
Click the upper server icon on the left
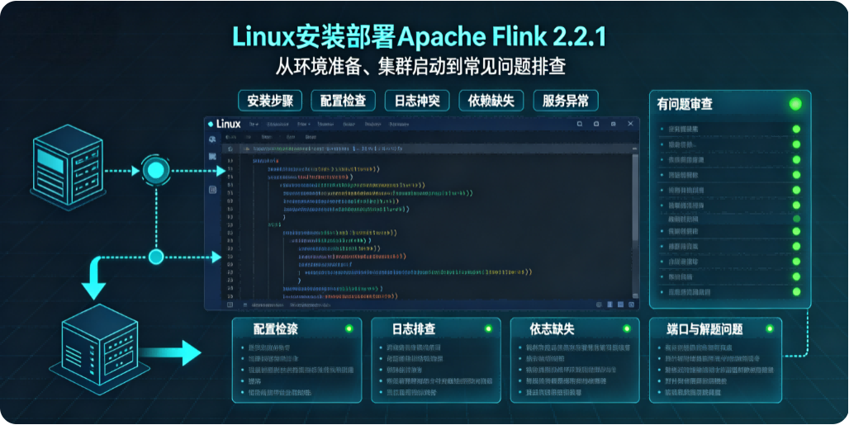pyautogui.click(x=68, y=168)
